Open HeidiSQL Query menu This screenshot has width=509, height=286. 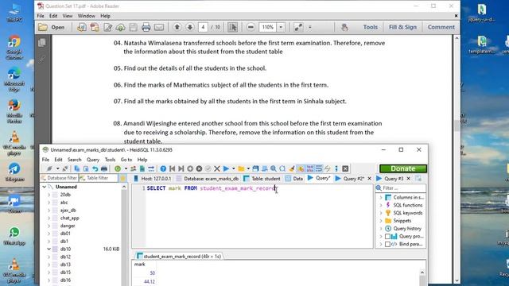click(93, 160)
